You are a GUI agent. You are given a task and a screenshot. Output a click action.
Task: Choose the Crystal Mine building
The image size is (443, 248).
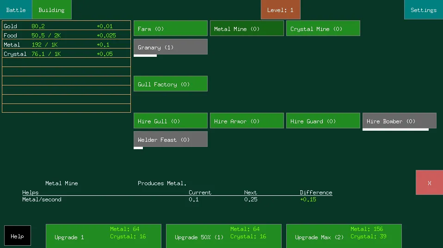(x=323, y=29)
